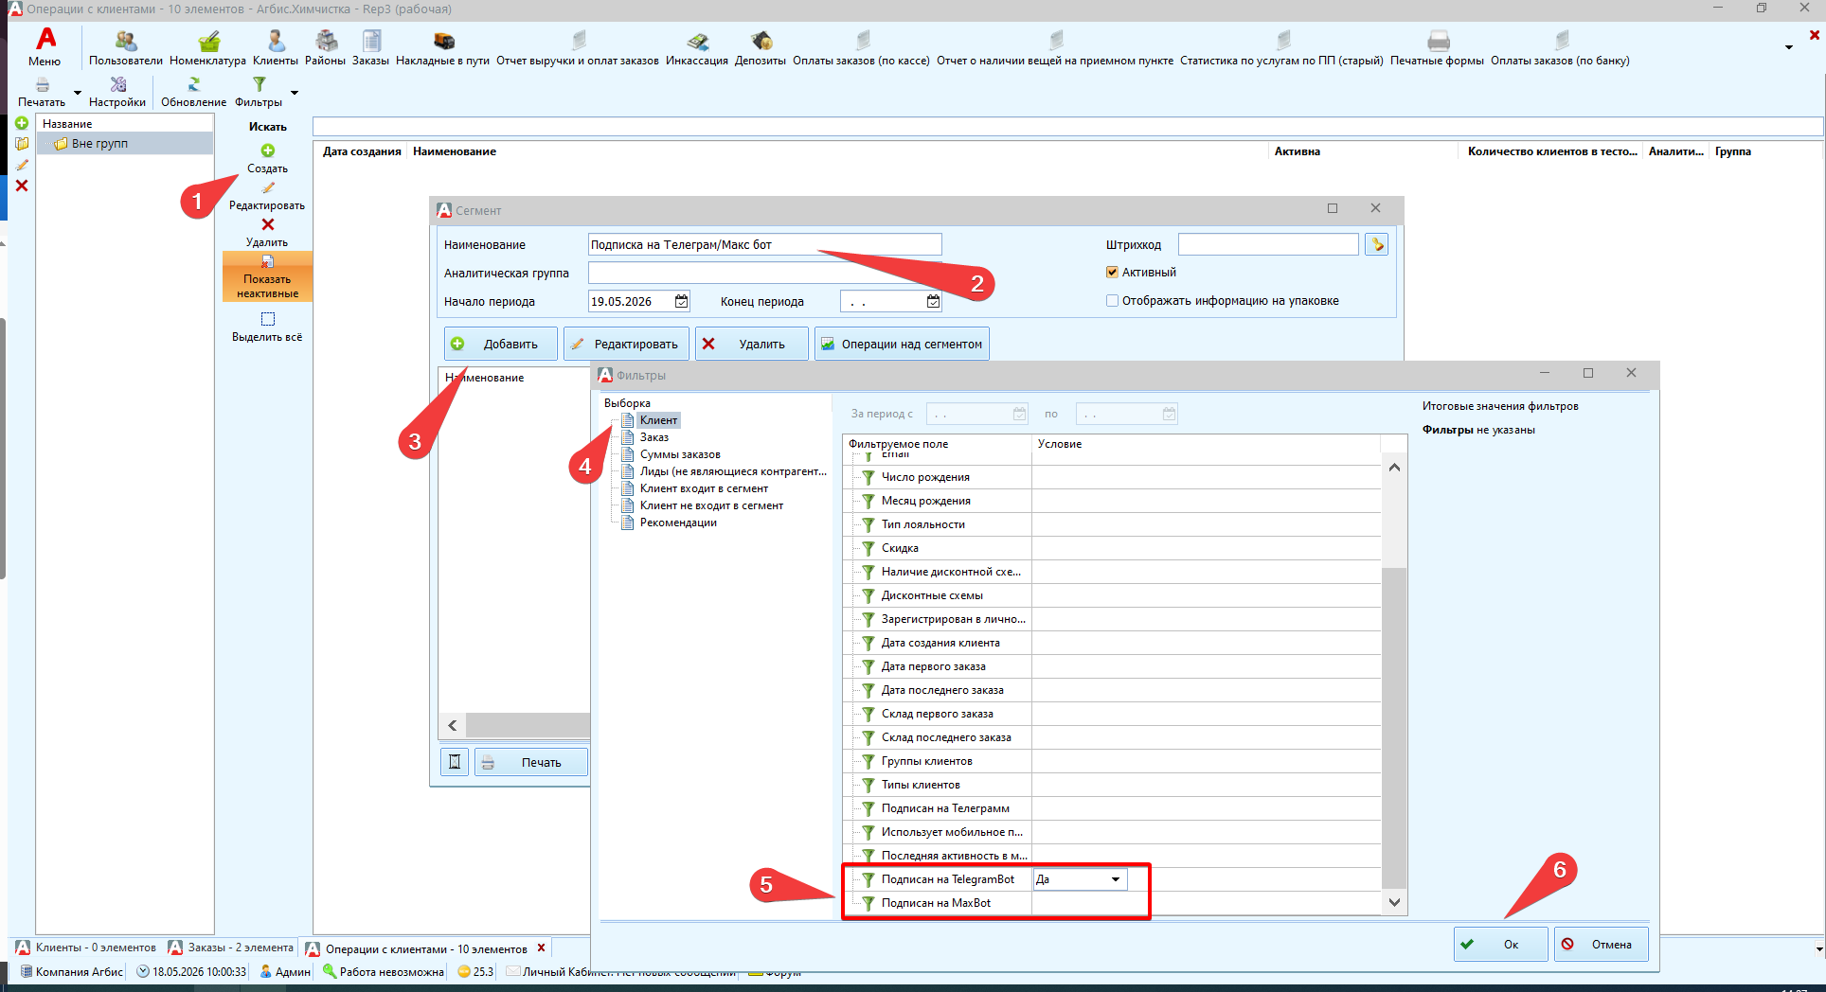Click Редактировать in the Сегмент window

(x=626, y=344)
